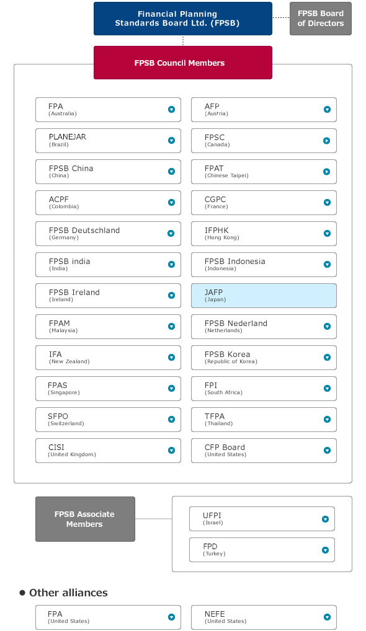Open the FPSB Nederland Netherlands link
This screenshot has height=631, width=366.
coord(264,327)
